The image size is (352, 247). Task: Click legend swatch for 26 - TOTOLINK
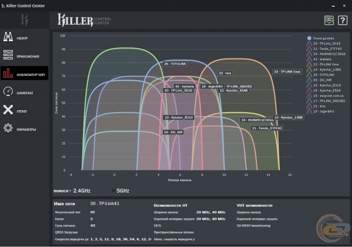coord(309,75)
